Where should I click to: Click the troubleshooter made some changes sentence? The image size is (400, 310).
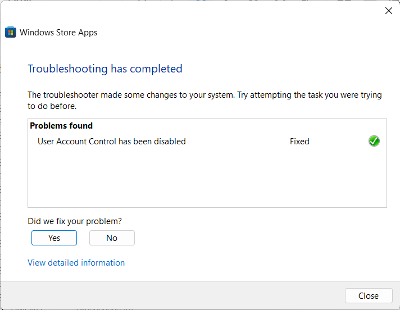click(204, 95)
